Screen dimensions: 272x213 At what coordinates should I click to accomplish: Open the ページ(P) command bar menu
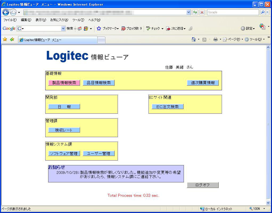[x=233, y=39]
